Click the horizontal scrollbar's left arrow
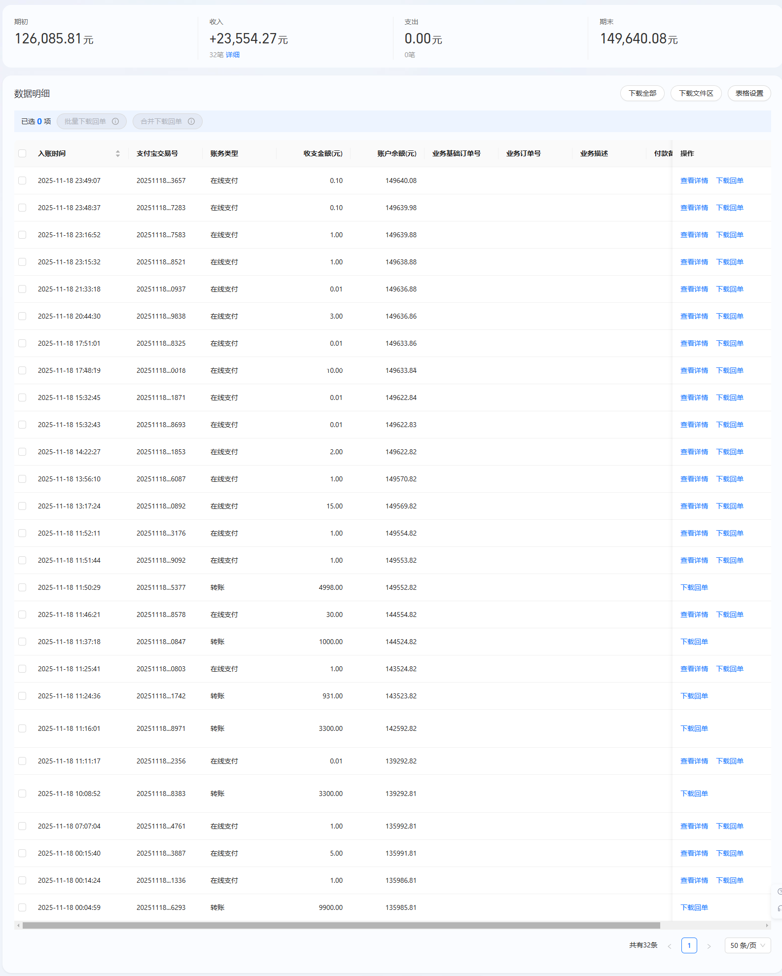782x976 pixels. pyautogui.click(x=18, y=925)
